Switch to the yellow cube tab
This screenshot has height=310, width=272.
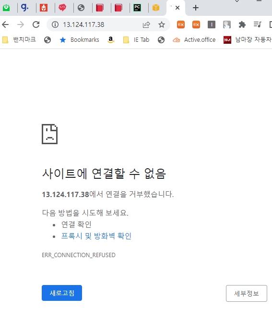pyautogui.click(x=156, y=8)
